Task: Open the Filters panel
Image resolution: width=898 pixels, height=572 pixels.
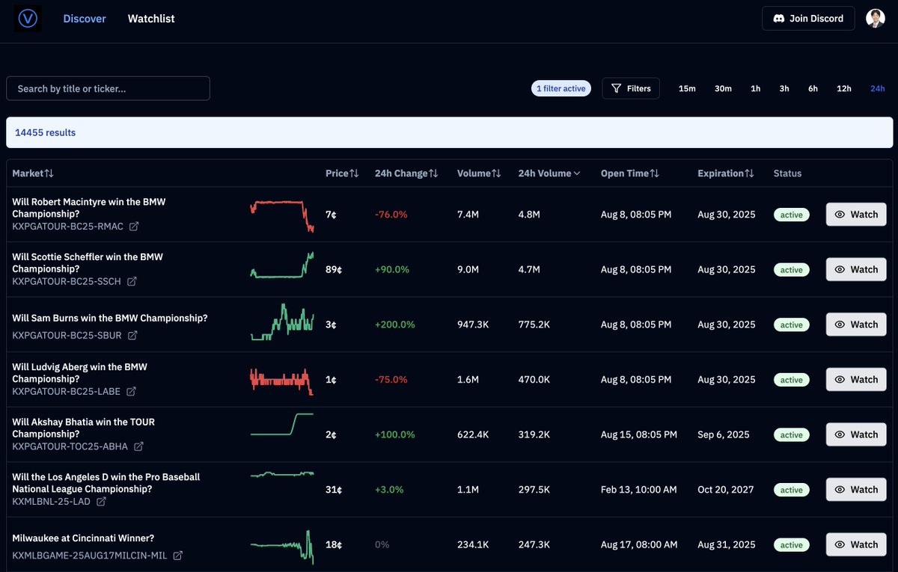Action: [631, 88]
